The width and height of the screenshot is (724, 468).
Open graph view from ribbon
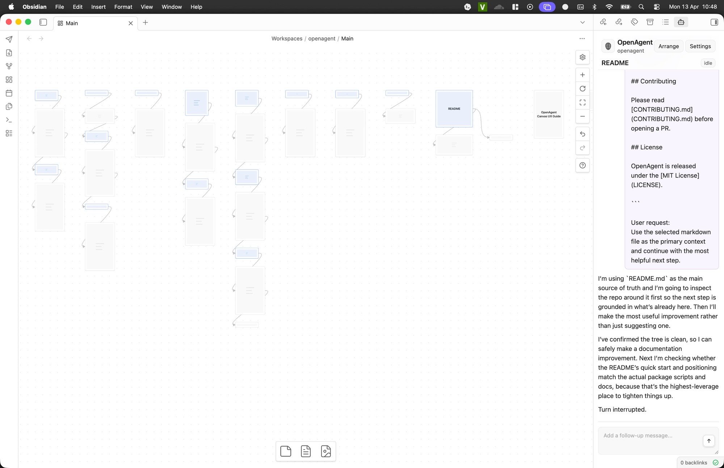pos(9,66)
